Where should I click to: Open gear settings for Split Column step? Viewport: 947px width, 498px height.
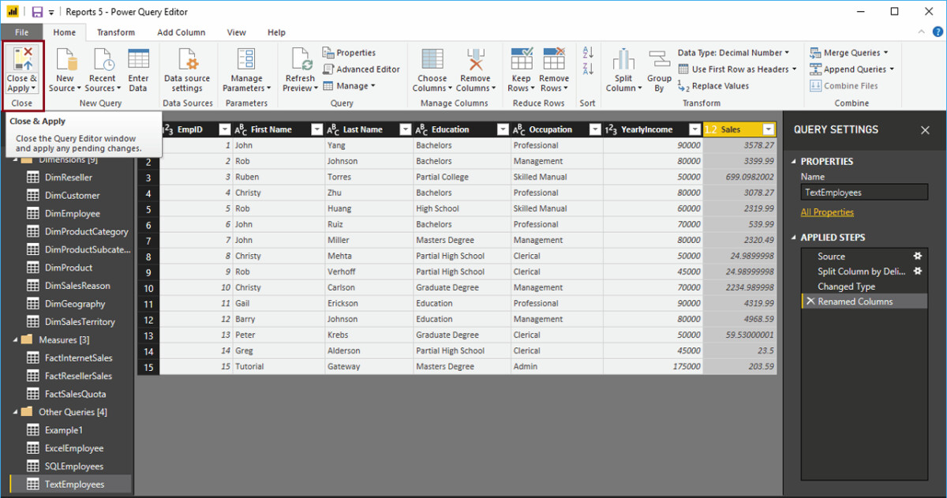[x=918, y=271]
